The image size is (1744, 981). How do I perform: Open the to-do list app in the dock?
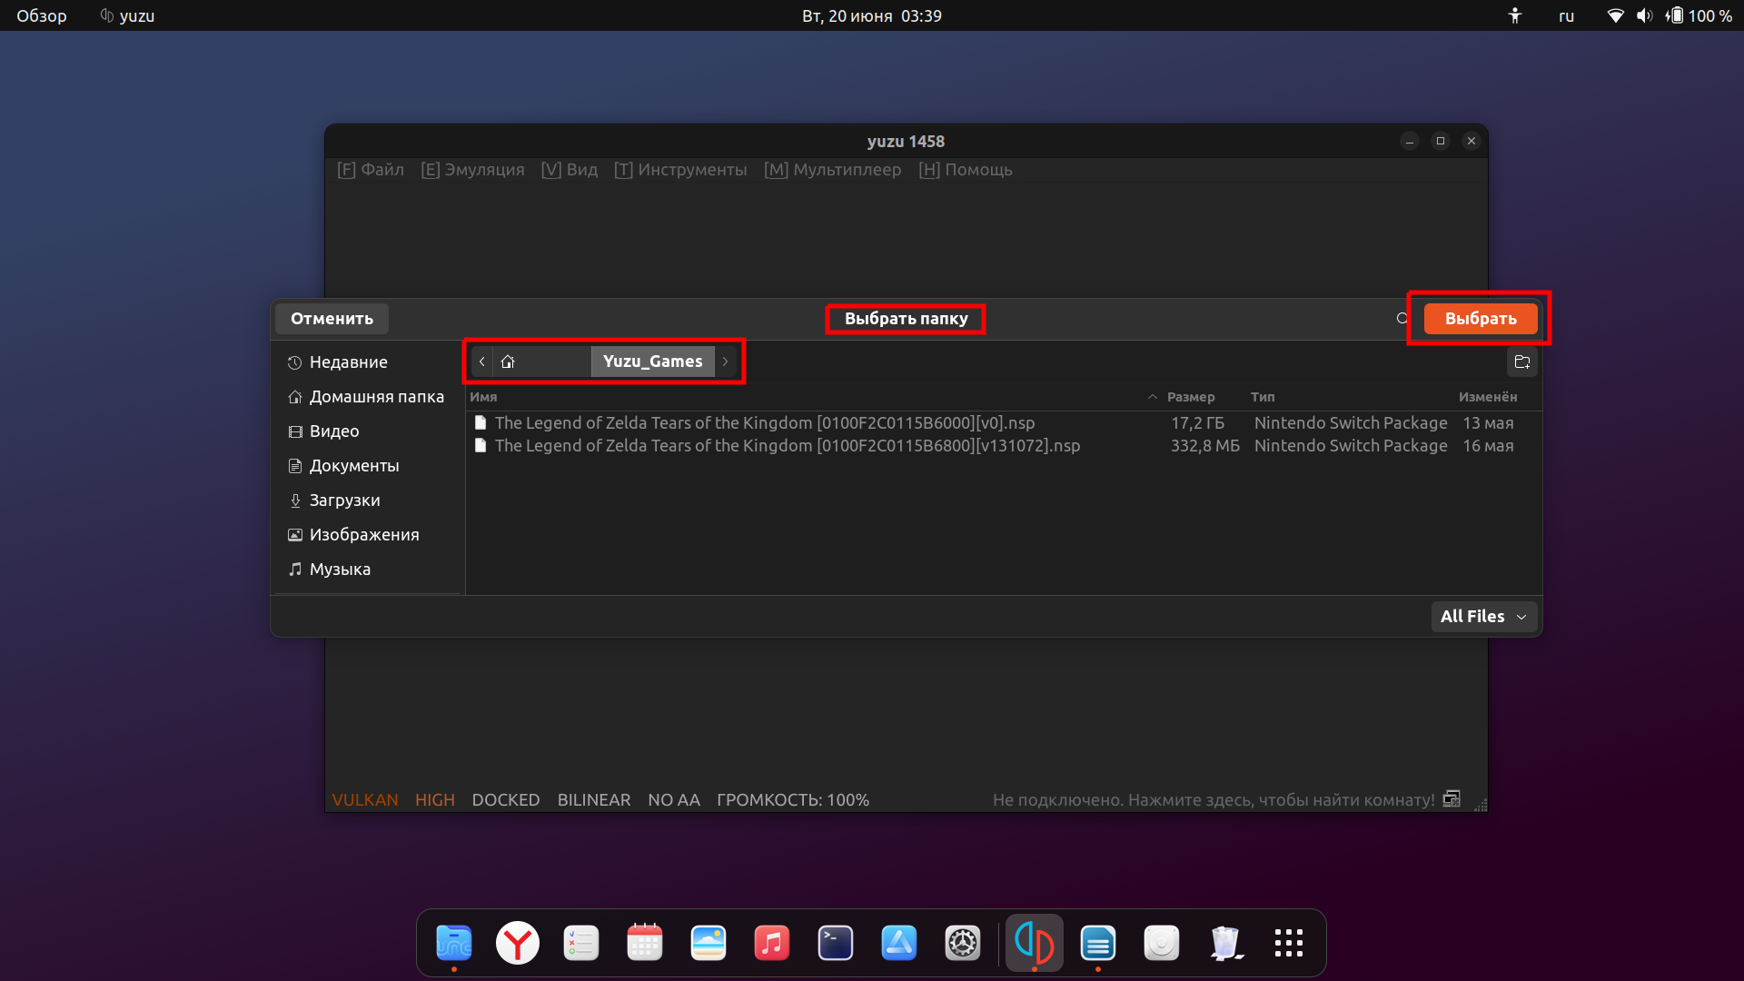tap(580, 943)
